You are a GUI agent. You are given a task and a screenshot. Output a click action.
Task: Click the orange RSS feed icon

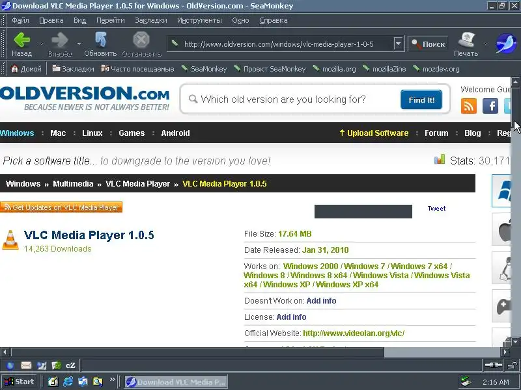[x=469, y=106]
